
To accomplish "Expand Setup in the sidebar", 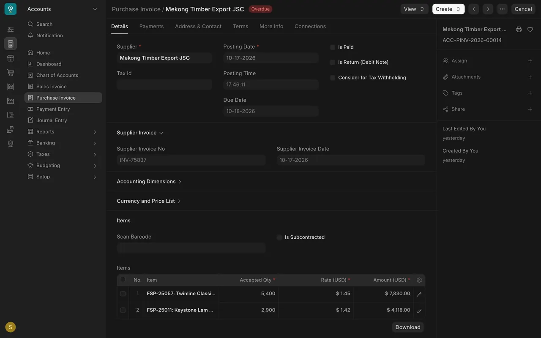I will tap(63, 177).
